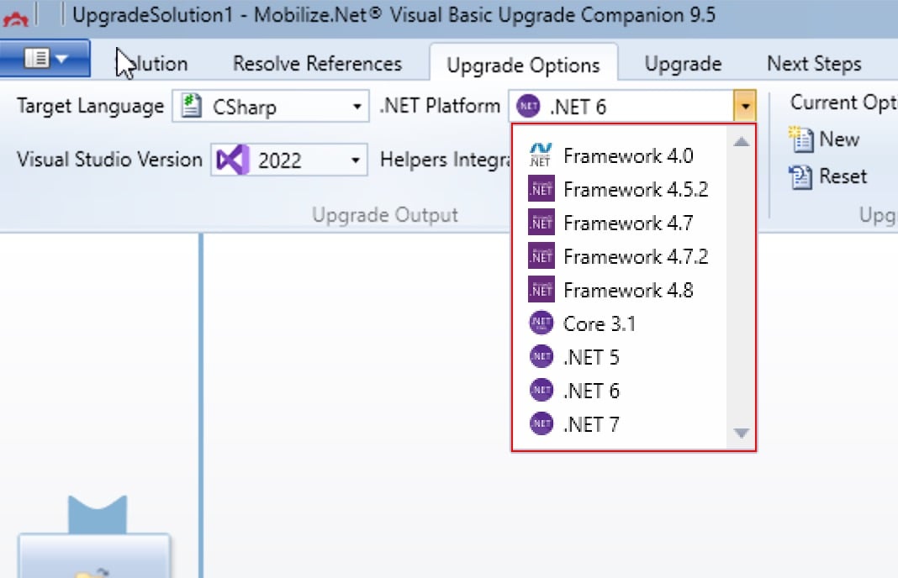898x578 pixels.
Task: Select the Framework 4.0 icon in the list
Action: (541, 155)
